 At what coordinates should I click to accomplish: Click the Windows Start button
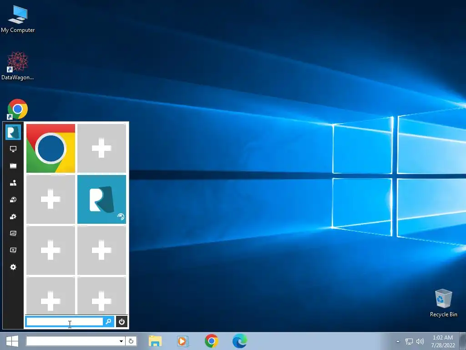pyautogui.click(x=12, y=341)
